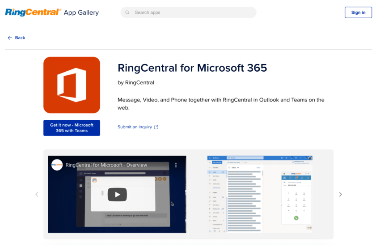Click the RingCentral App Gallery logo
The height and width of the screenshot is (245, 380).
click(x=52, y=12)
